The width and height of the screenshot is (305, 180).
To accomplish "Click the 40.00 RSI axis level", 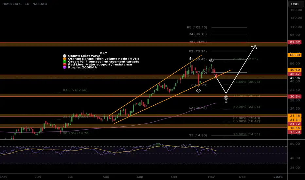I will [295, 158].
